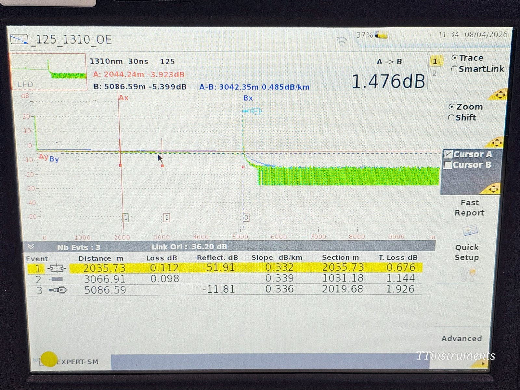Select distance 2035.73 in event 1
Viewport: 520px width, 390px height.
click(x=104, y=268)
